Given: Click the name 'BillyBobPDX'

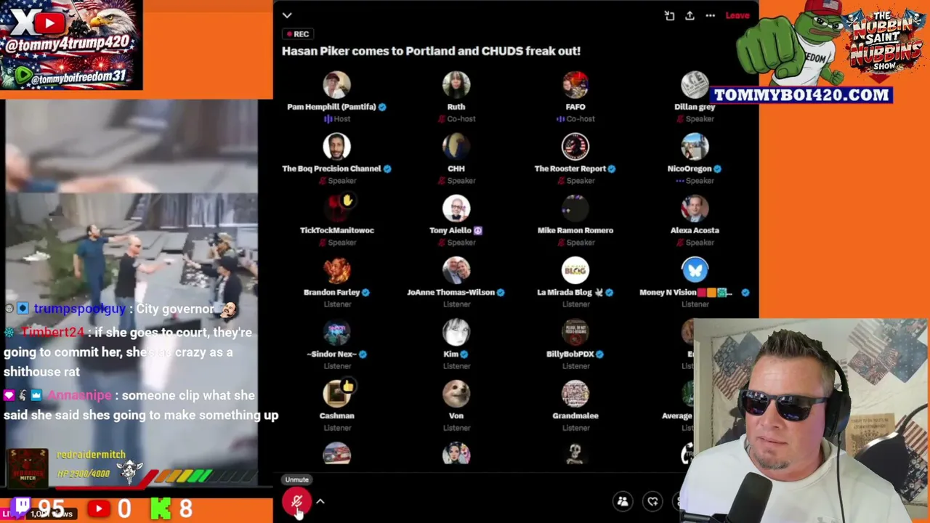Looking at the screenshot, I should pyautogui.click(x=570, y=354).
